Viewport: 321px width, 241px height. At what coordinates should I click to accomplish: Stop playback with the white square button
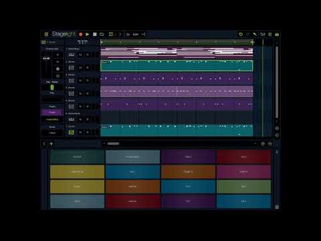(x=95, y=34)
